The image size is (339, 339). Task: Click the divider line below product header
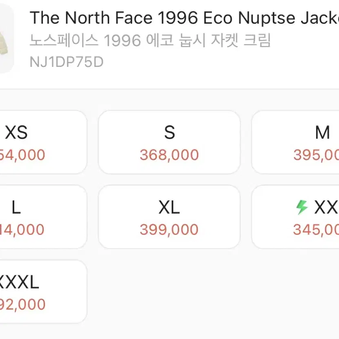[170, 89]
